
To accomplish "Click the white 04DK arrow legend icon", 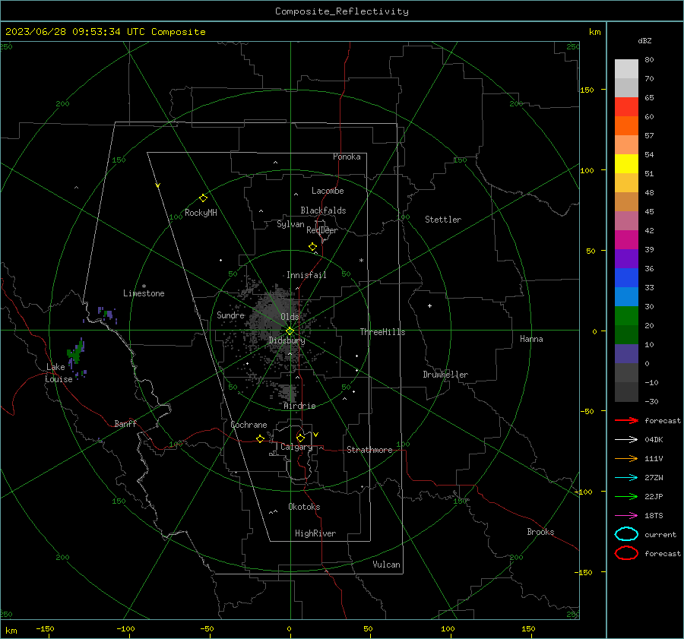I will pos(626,439).
